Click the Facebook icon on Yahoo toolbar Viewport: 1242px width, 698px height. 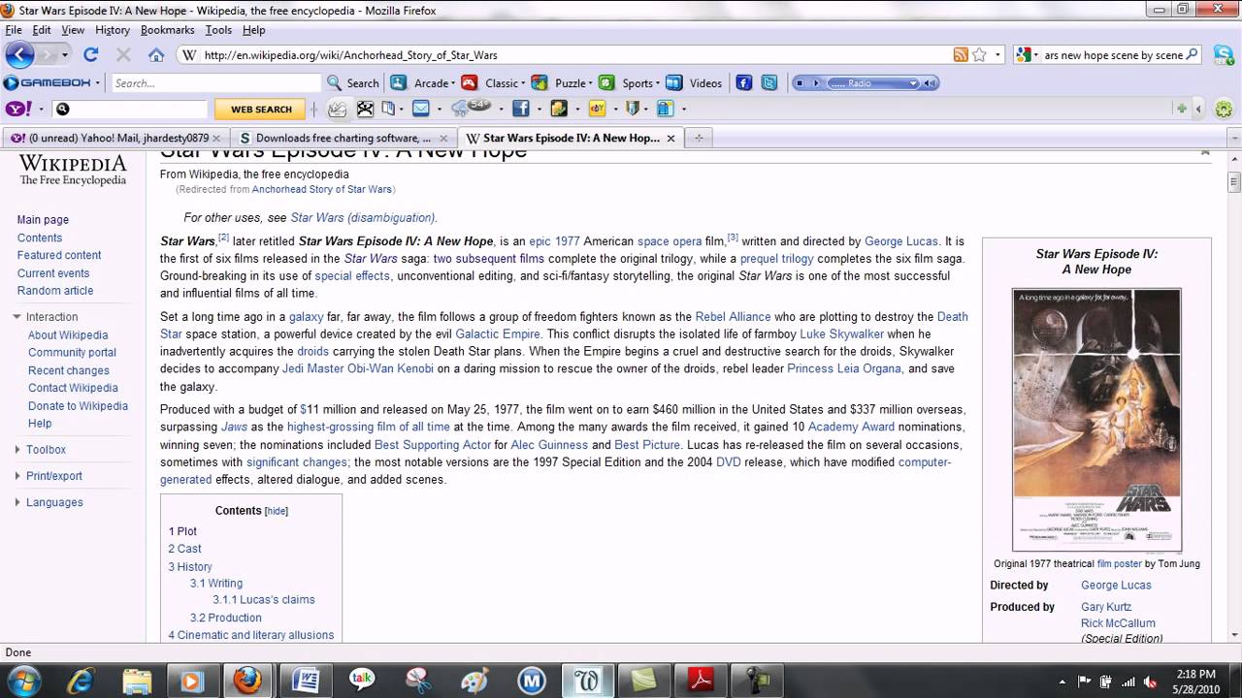[x=521, y=109]
